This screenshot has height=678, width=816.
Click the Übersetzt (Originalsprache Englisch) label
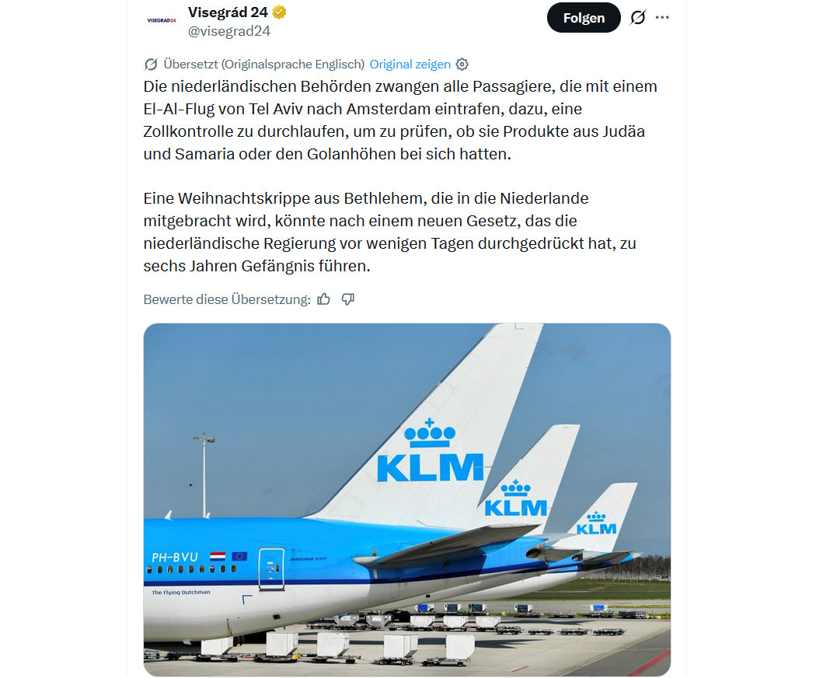point(264,64)
